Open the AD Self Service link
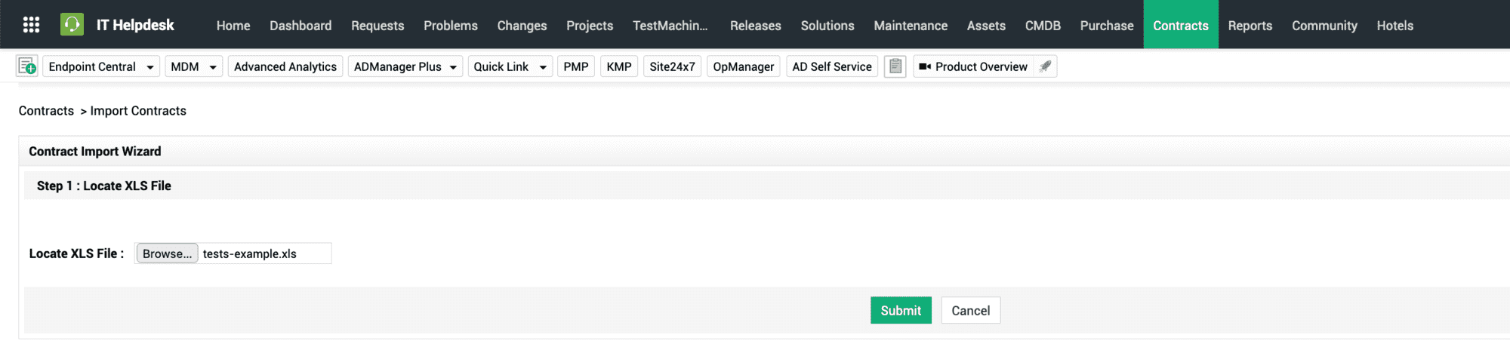 (x=832, y=66)
